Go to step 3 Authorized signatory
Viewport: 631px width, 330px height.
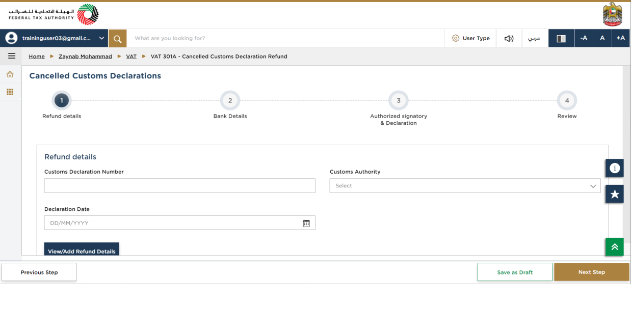click(x=399, y=101)
